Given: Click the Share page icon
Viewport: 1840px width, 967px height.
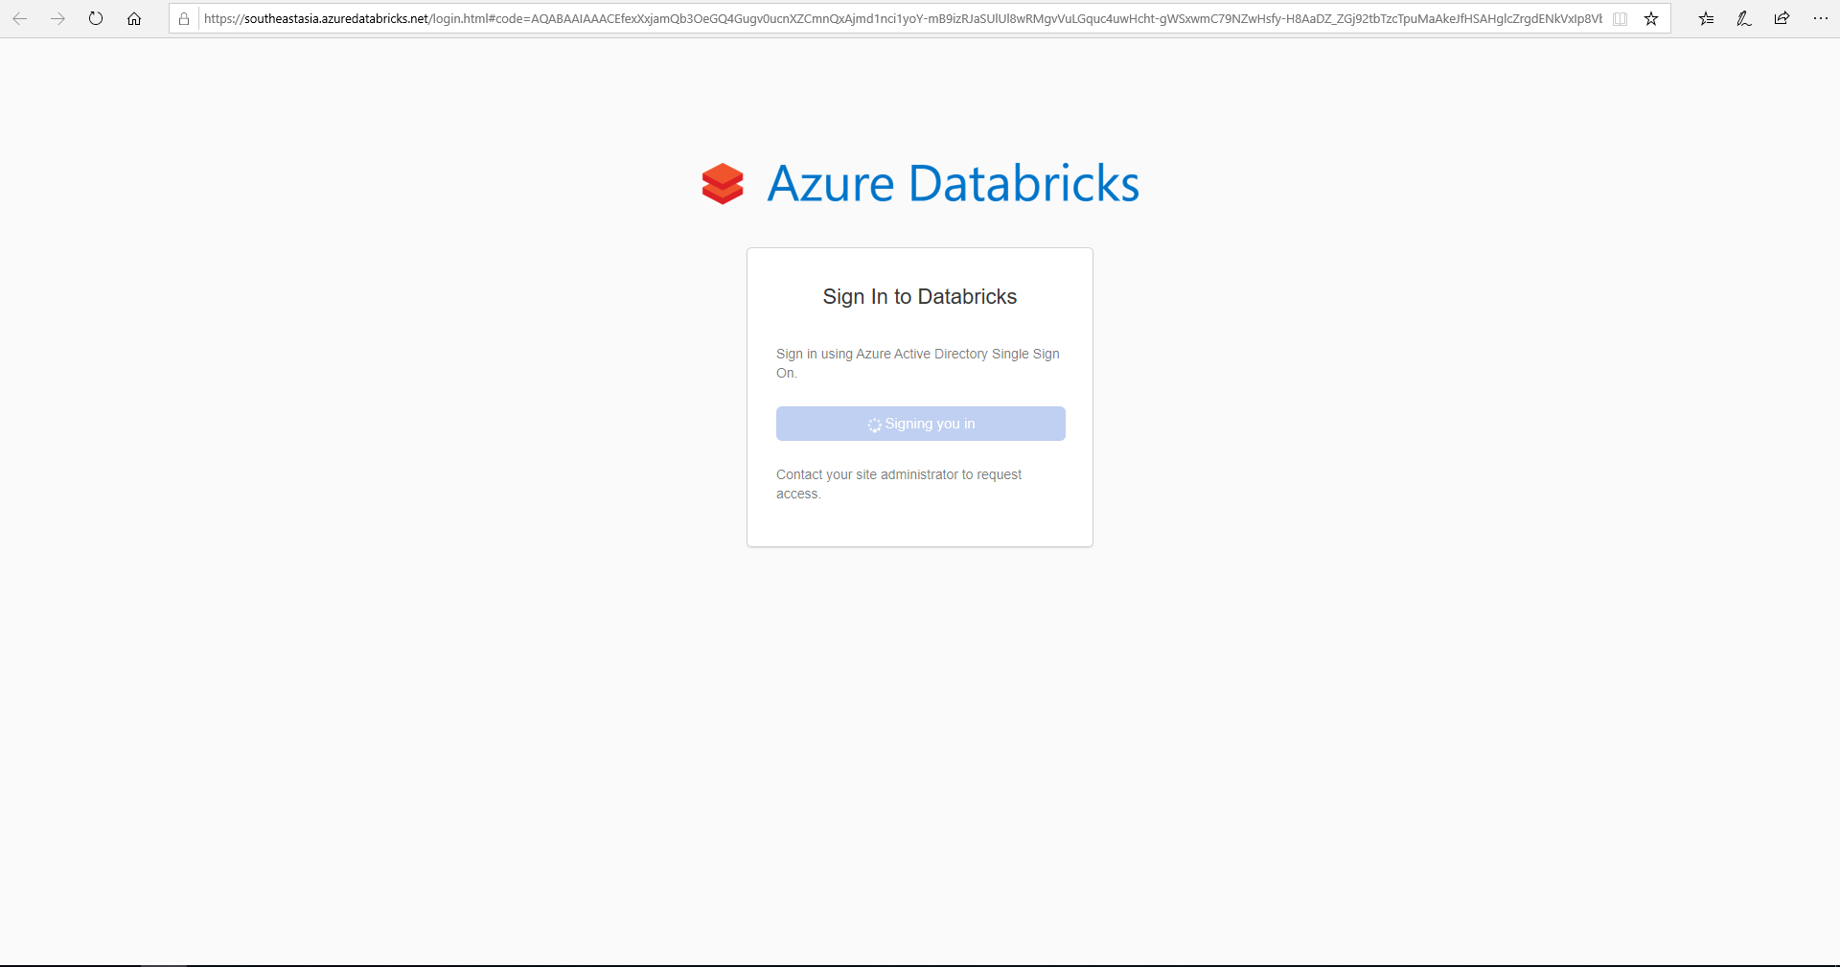Looking at the screenshot, I should pos(1782,18).
